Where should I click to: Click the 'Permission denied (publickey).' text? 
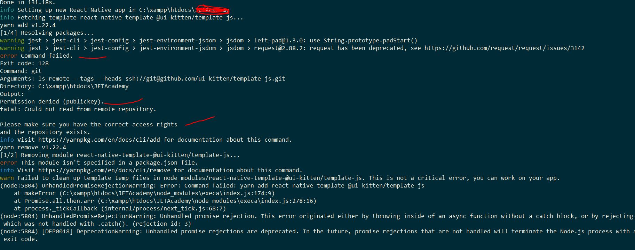click(x=52, y=101)
